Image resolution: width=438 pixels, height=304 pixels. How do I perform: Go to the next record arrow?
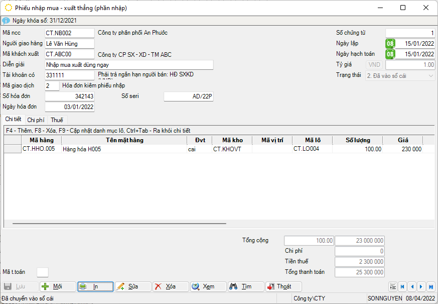click(x=421, y=286)
